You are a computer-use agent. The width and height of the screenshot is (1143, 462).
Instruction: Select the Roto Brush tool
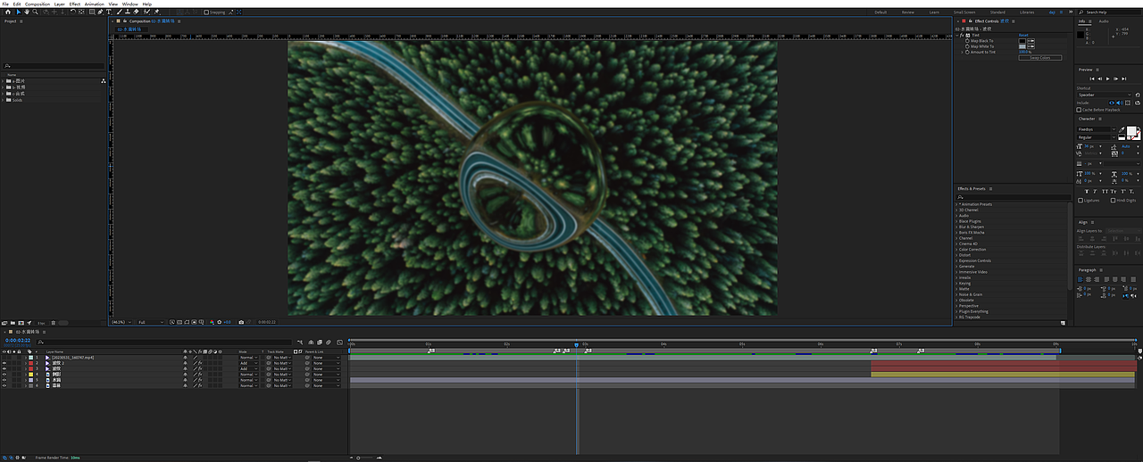pos(146,12)
